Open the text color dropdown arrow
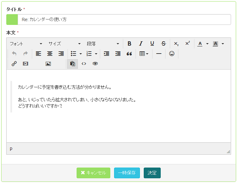The height and width of the screenshot is (183, 237). (207, 44)
